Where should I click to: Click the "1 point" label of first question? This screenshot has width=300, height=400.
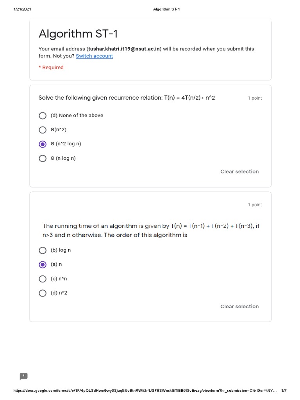coord(255,98)
